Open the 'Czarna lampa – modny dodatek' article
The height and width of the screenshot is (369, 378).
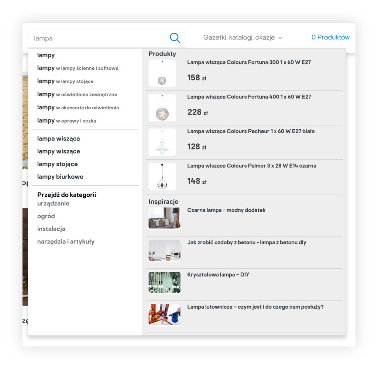click(x=226, y=210)
